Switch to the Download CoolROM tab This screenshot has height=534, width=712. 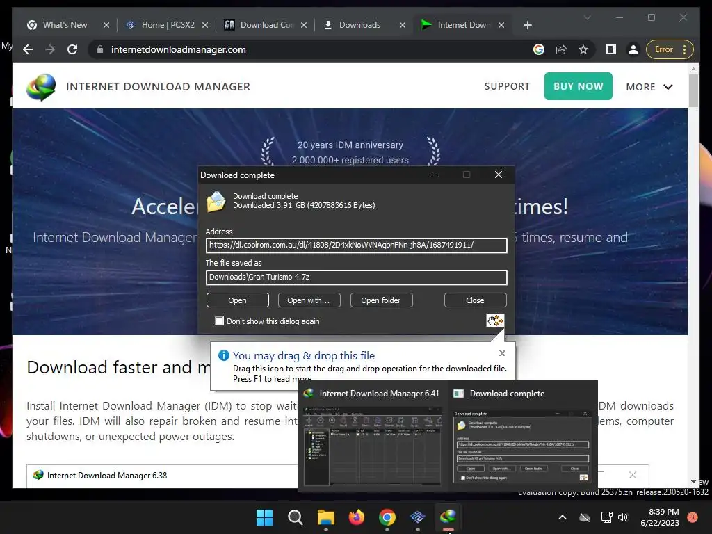point(268,25)
